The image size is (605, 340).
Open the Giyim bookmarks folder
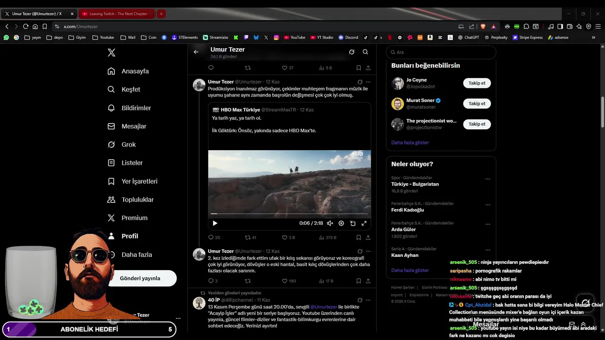(x=77, y=37)
